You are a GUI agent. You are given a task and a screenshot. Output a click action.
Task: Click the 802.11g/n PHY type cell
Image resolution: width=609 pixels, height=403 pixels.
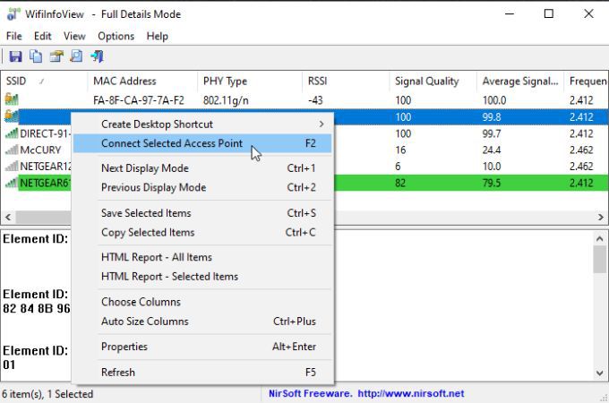(226, 100)
